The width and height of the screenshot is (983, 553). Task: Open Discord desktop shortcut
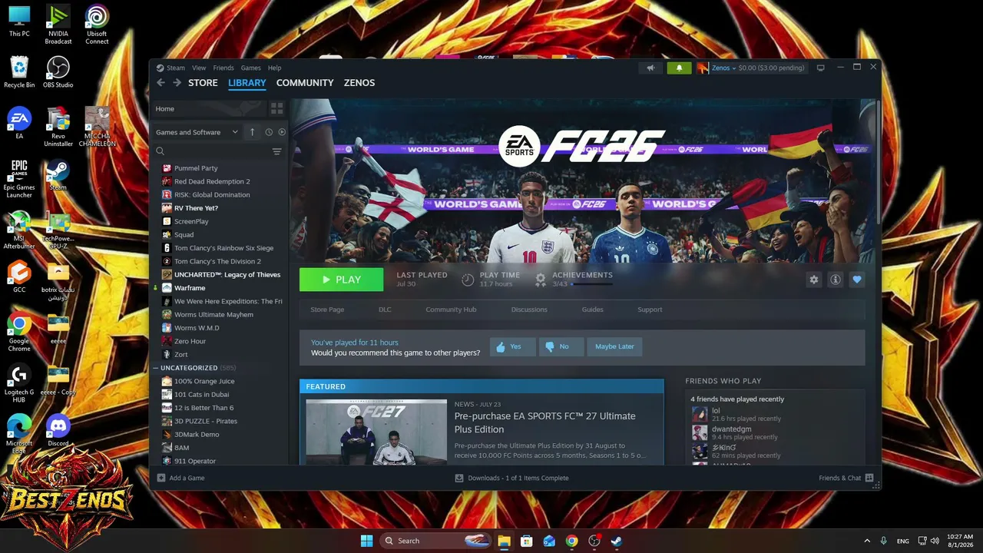point(58,431)
